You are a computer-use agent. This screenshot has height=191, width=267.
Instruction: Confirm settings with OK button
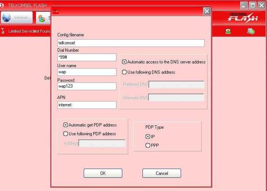click(x=103, y=173)
